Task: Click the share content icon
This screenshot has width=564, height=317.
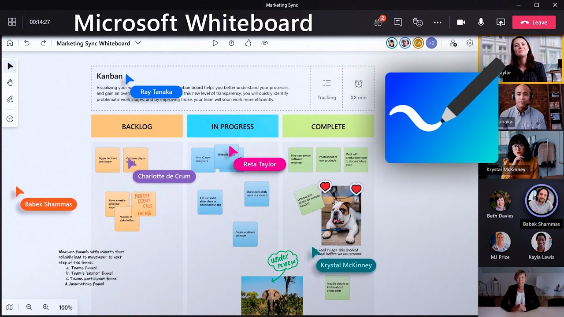Action: (x=501, y=22)
